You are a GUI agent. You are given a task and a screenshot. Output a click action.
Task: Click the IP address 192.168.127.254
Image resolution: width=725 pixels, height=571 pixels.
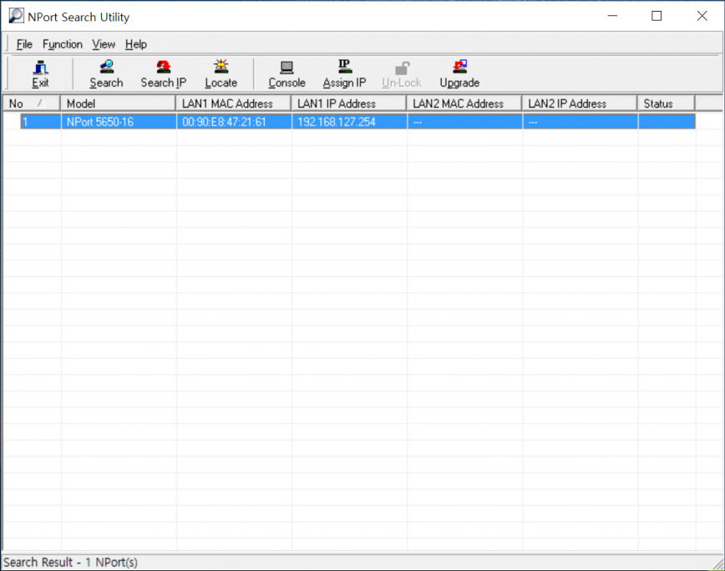pos(336,122)
